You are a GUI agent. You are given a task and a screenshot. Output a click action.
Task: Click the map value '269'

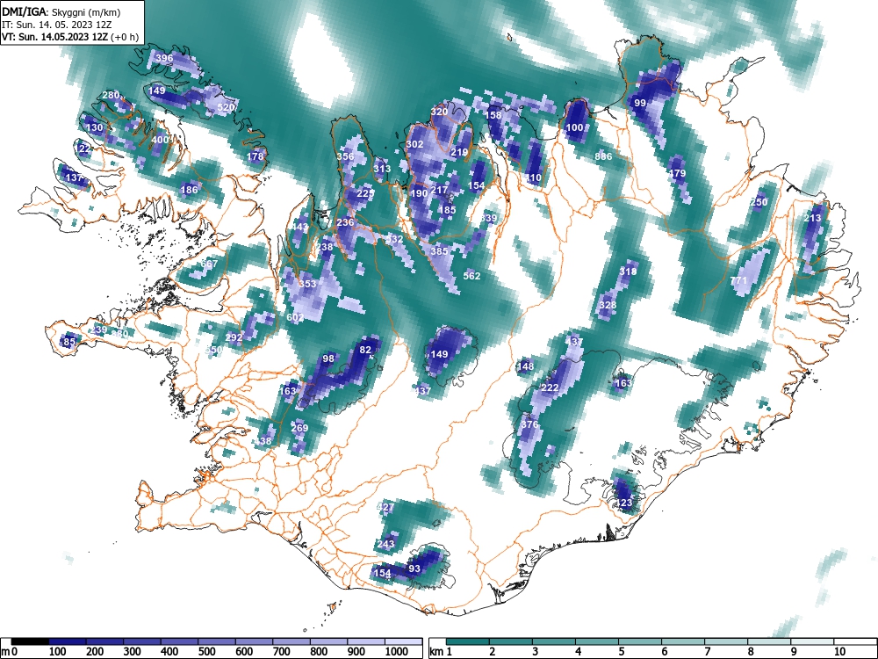[299, 428]
